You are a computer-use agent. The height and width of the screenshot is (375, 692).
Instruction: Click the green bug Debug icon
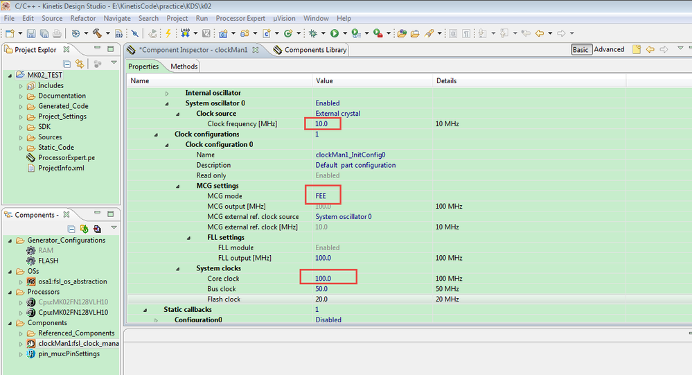[x=313, y=33]
